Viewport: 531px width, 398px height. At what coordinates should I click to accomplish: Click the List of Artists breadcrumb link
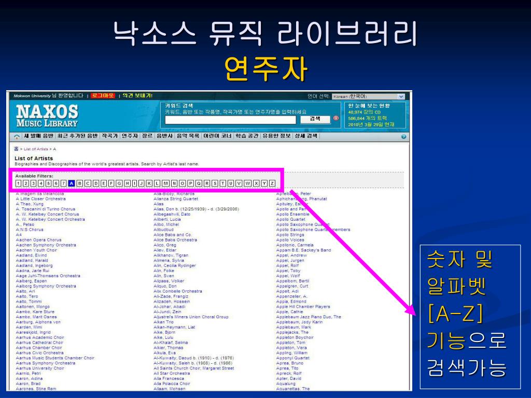point(36,149)
